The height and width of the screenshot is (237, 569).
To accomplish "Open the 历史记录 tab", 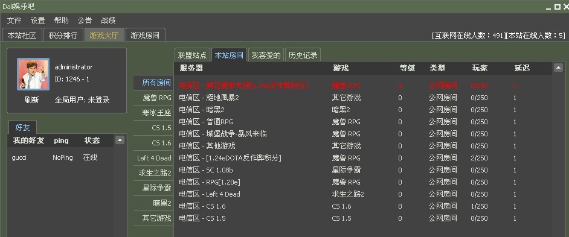I will click(x=303, y=55).
